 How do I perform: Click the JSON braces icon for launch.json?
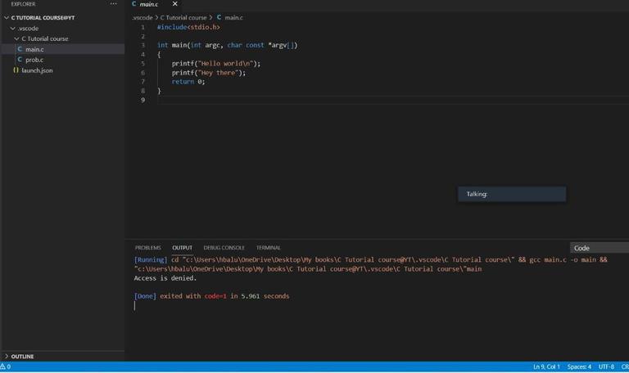(16, 70)
